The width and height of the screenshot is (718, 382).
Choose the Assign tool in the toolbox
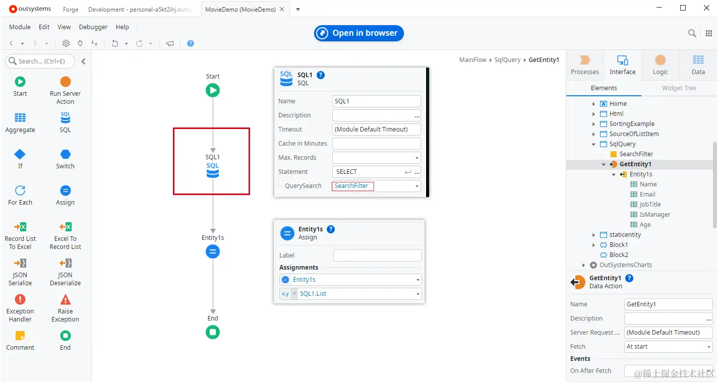(65, 195)
